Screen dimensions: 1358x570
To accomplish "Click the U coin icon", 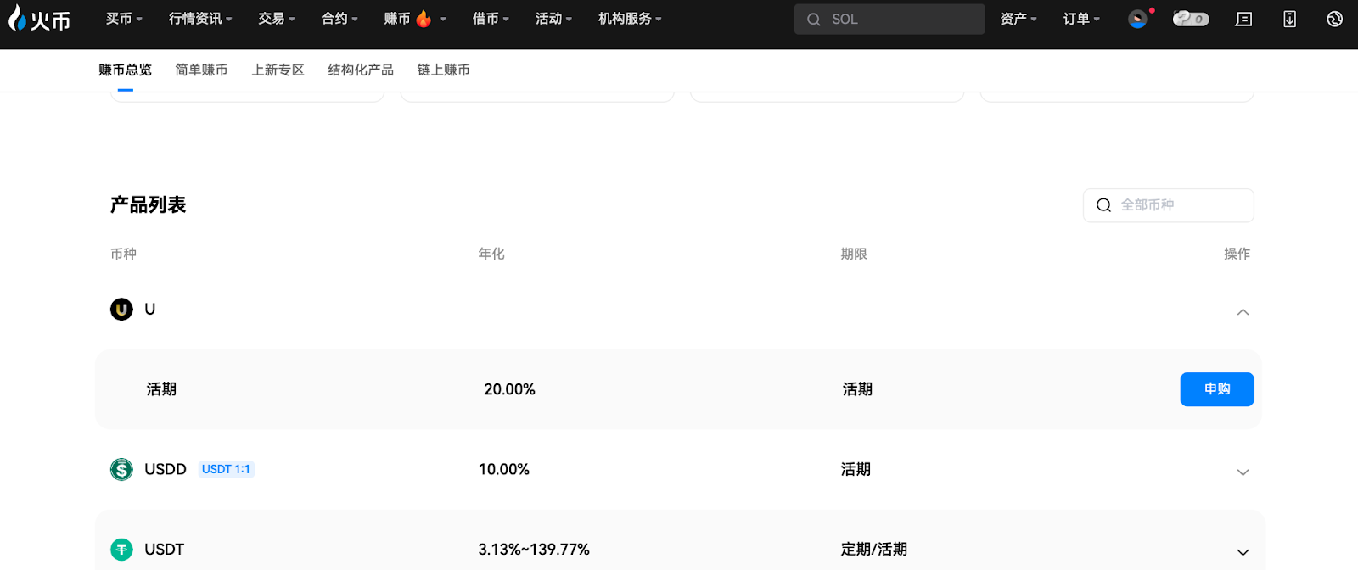I will click(x=121, y=310).
